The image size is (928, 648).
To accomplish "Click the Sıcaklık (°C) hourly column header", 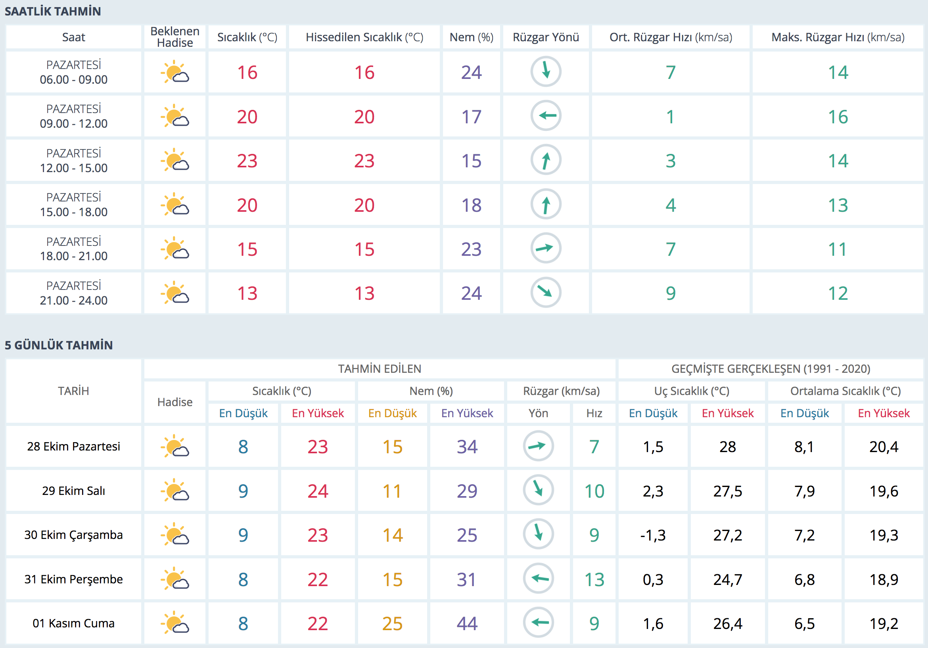I will point(247,37).
